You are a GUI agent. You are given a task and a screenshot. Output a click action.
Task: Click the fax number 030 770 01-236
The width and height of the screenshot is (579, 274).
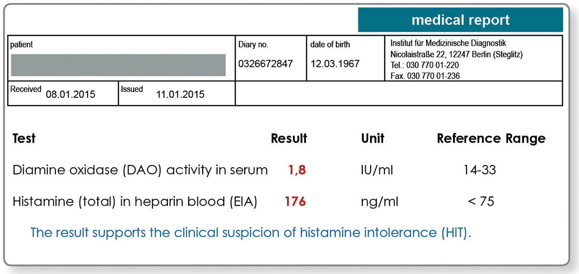[x=425, y=76]
